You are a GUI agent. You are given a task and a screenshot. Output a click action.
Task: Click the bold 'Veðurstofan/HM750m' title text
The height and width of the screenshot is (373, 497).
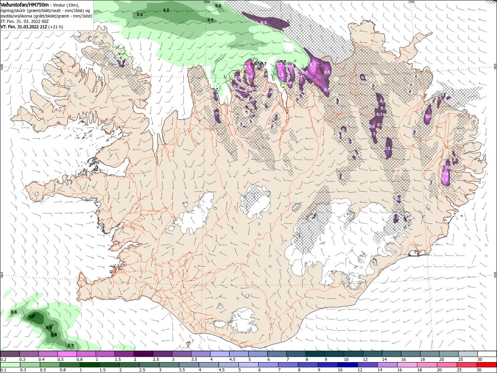(x=24, y=5)
